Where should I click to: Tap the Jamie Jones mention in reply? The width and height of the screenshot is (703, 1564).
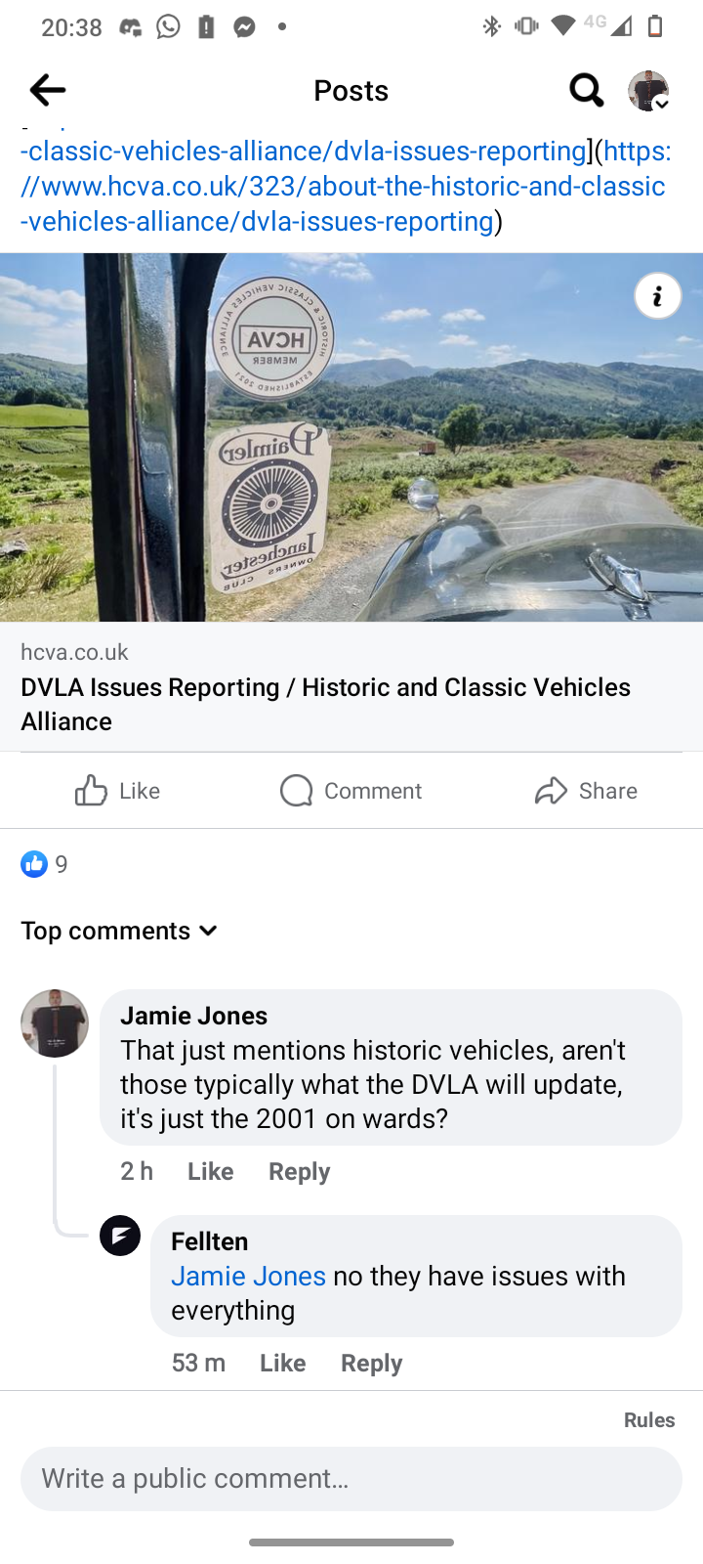248,1276
